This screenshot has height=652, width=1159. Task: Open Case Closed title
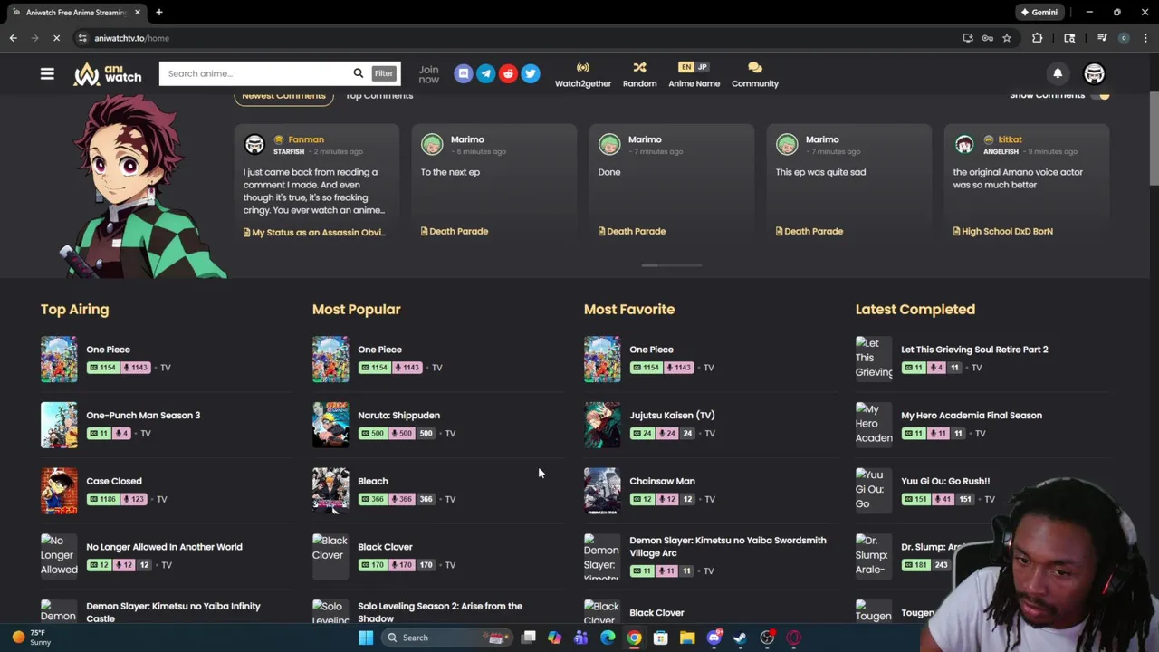coord(114,481)
